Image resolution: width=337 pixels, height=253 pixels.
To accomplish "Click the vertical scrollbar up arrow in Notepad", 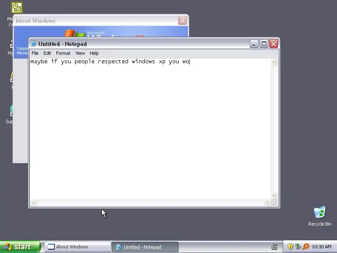I will (x=275, y=62).
